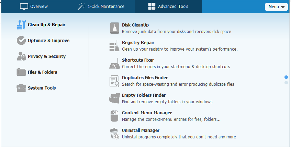Screen dimensions: 291x147
Task: Click the Context Menu Manager mouse icon
Action: click(x=114, y=116)
